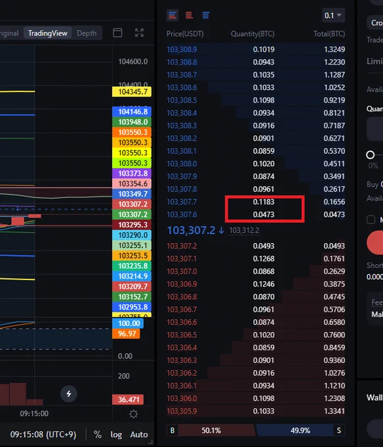Viewport: 383px width, 447px height.
Task: Select bid price 103,305.9
Action: (182, 412)
